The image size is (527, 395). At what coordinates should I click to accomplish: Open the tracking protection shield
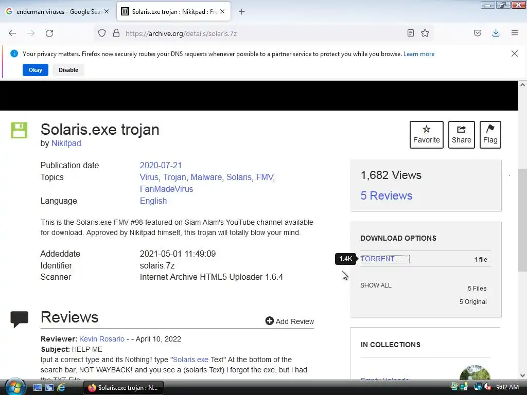pyautogui.click(x=102, y=33)
